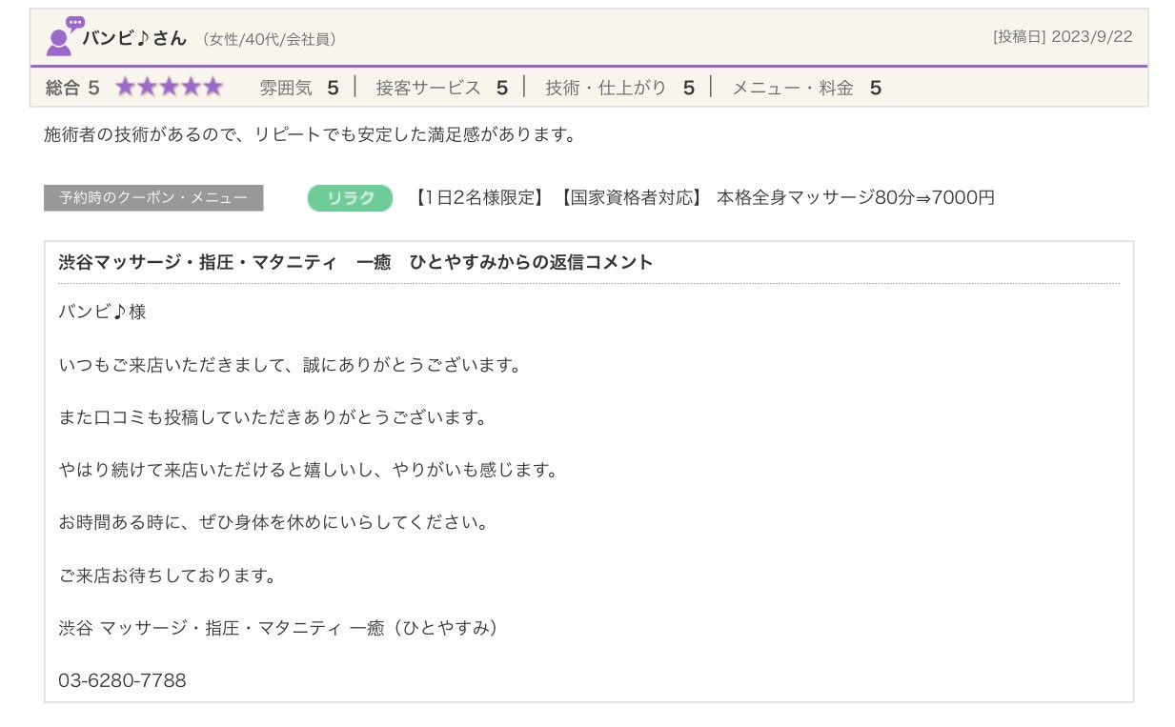Click the green リラク category badge
Image resolution: width=1175 pixels, height=727 pixels.
[350, 198]
